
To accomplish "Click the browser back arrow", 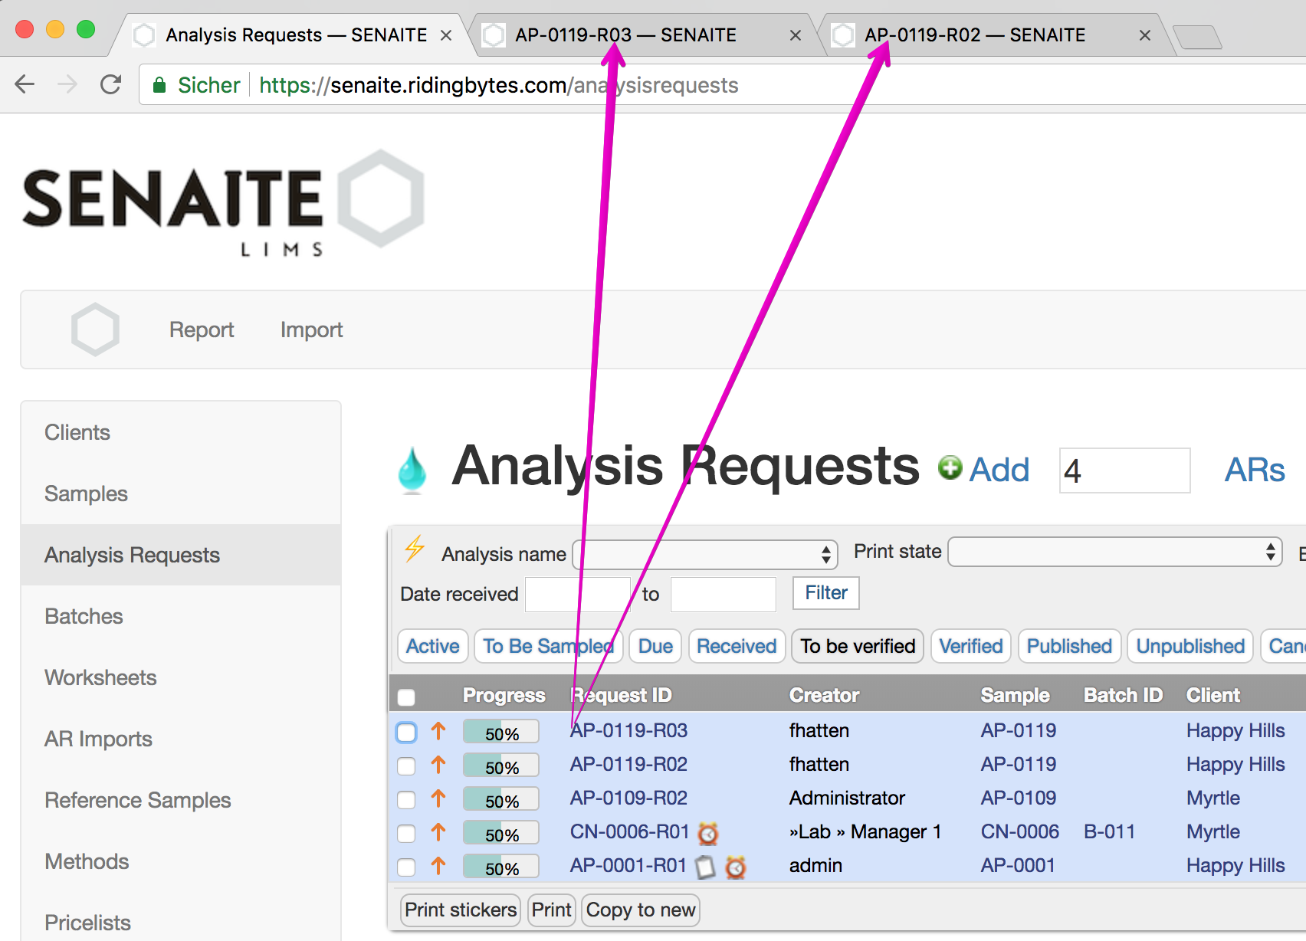I will click(x=25, y=84).
